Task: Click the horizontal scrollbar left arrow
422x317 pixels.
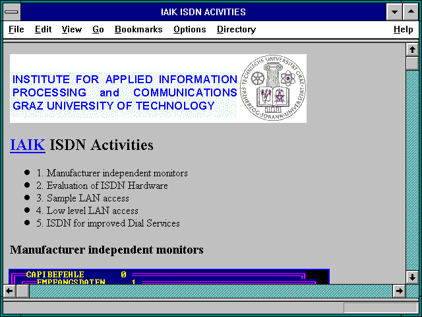Action: tap(10, 291)
